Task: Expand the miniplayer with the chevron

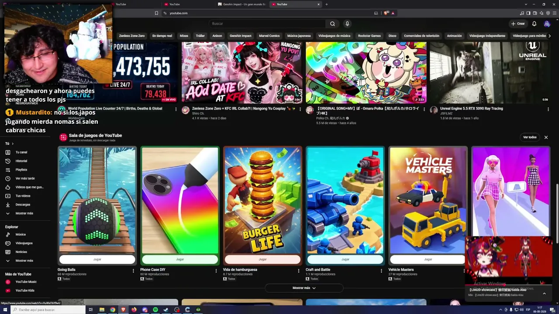Action: (544, 294)
